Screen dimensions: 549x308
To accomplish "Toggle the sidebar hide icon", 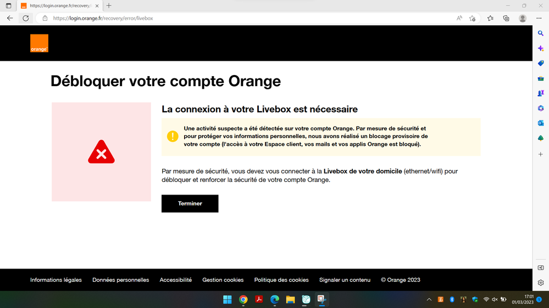I will [541, 267].
